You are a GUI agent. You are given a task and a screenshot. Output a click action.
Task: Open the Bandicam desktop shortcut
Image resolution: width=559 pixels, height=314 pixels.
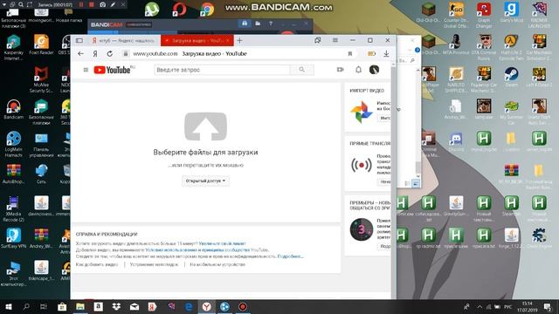click(14, 109)
